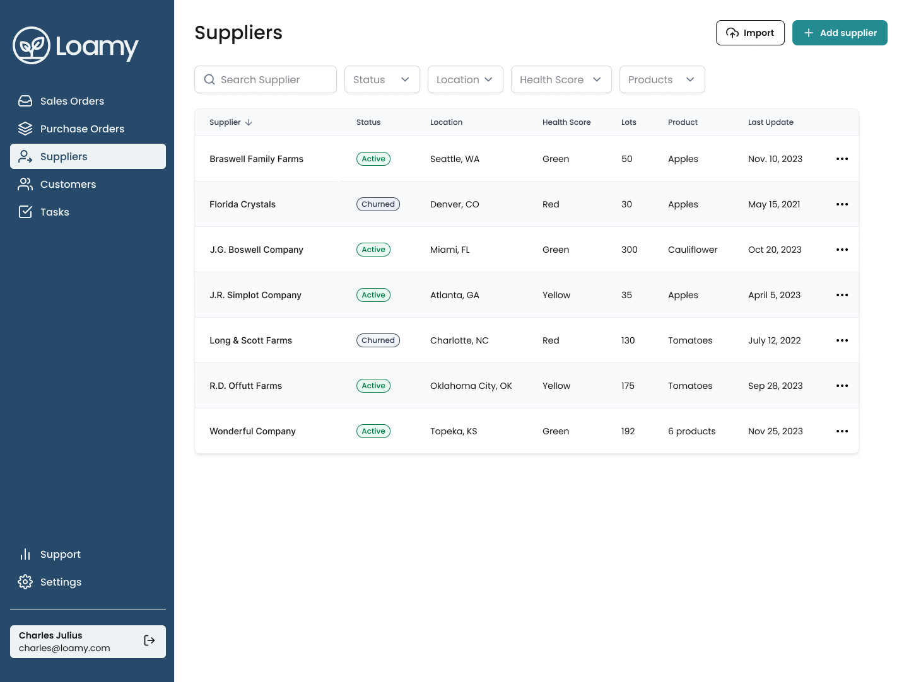The image size is (909, 682).
Task: Open the Support menu item
Action: [x=88, y=554]
